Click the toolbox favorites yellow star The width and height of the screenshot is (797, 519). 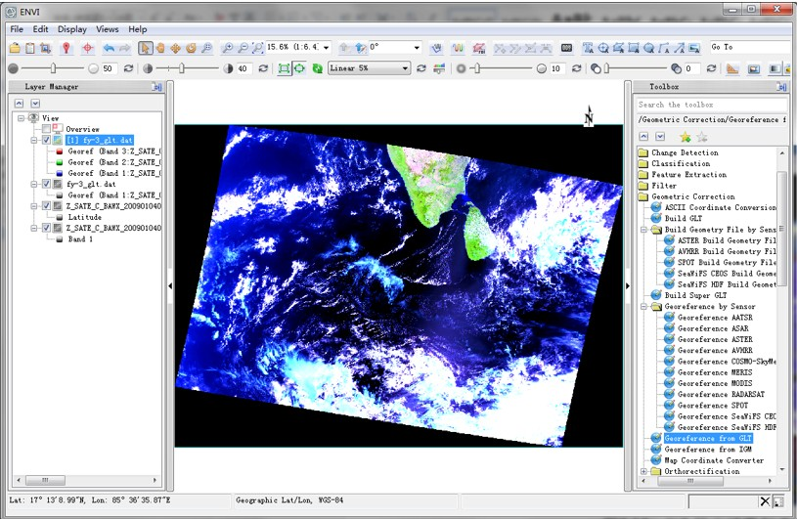point(686,137)
